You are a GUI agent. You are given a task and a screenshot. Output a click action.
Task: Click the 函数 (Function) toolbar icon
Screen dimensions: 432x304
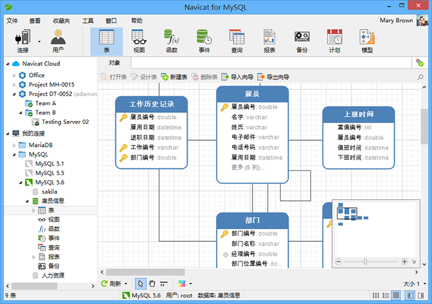[172, 41]
